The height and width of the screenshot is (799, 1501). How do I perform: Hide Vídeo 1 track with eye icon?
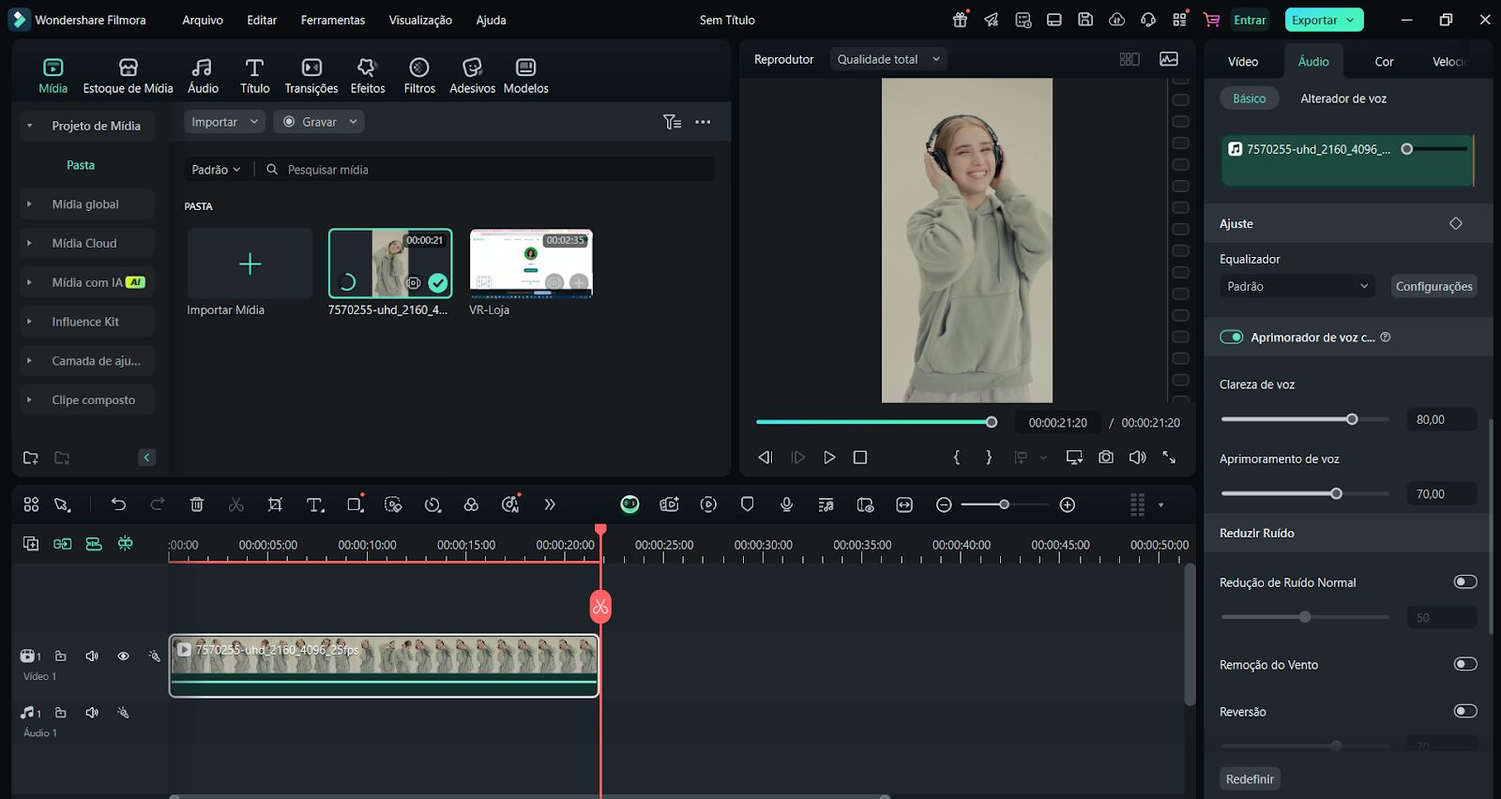click(123, 656)
